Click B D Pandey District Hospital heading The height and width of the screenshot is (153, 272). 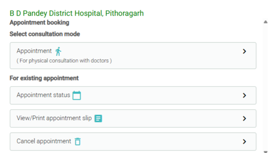pos(77,13)
